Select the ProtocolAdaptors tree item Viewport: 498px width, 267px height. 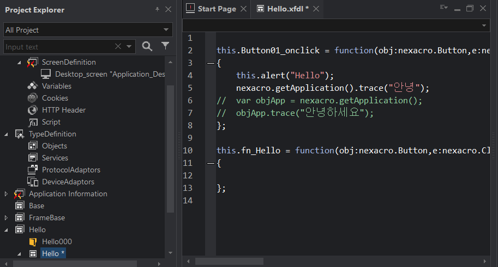click(71, 170)
